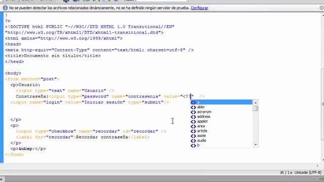Select 'a' tag in code hints list
Screen dimensions: 324x182
pyautogui.click(x=221, y=102)
